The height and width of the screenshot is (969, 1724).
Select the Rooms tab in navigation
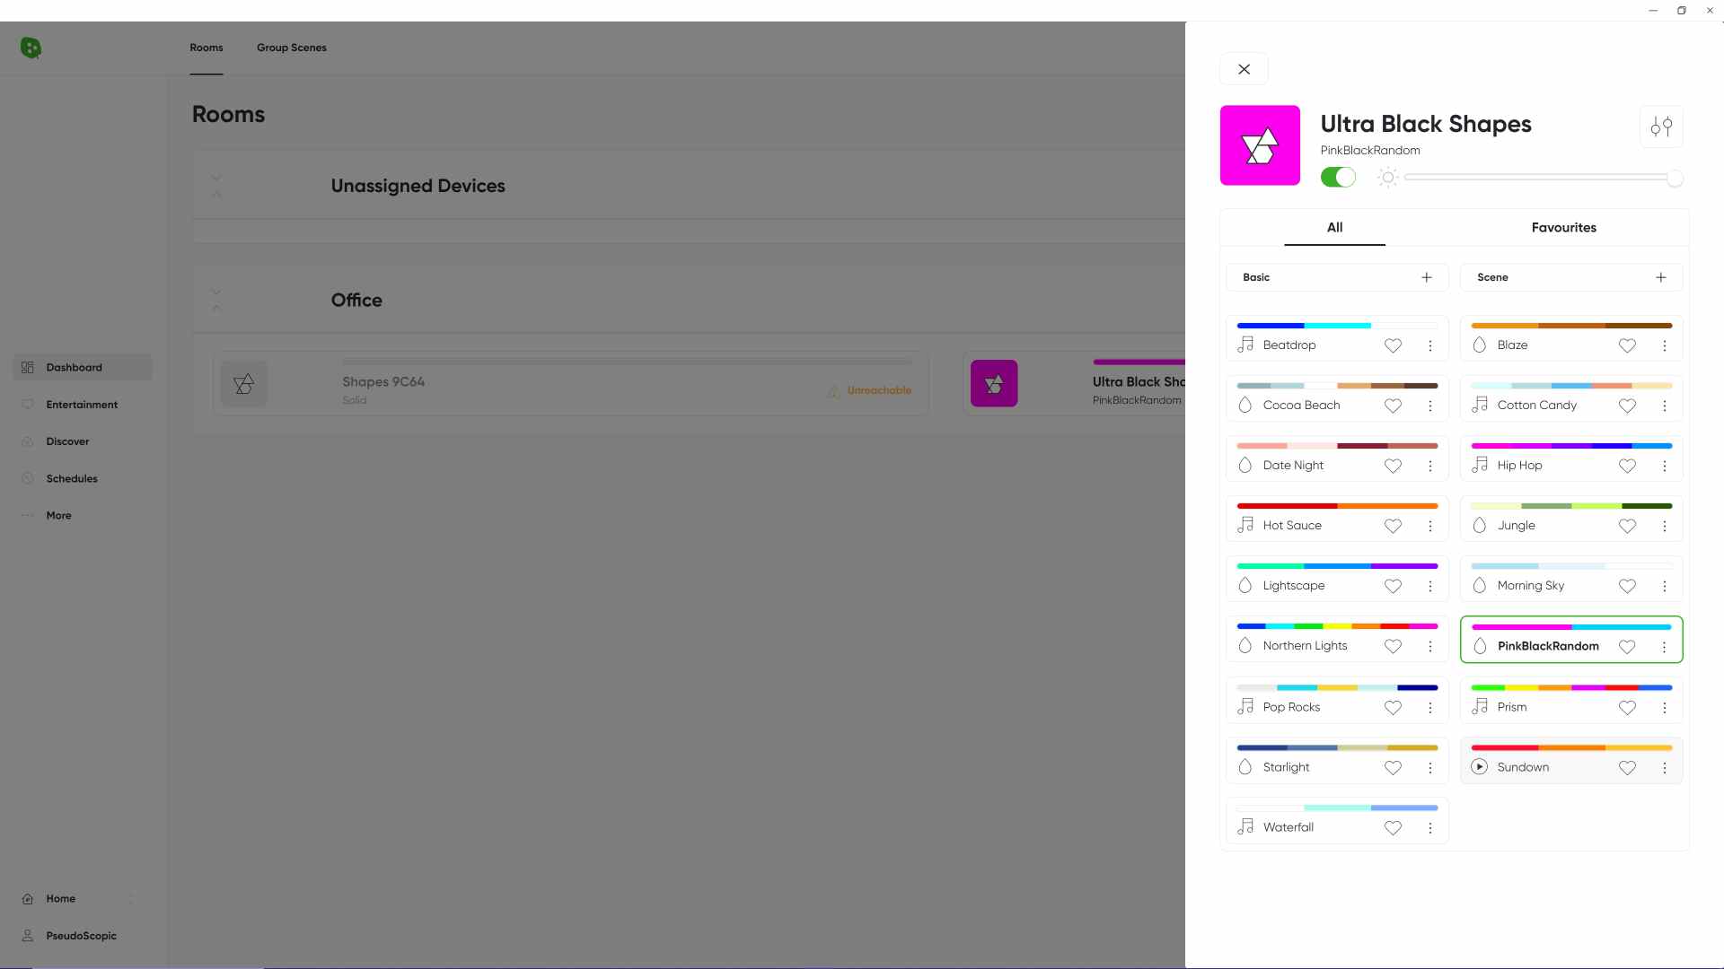coord(206,48)
